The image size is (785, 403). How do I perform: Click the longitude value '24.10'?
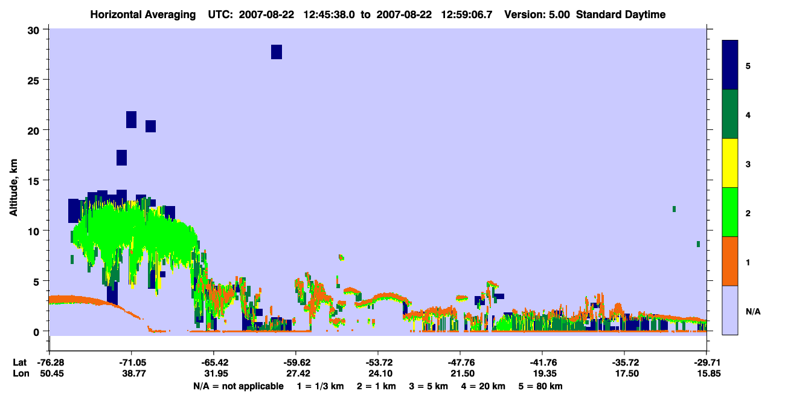(380, 374)
